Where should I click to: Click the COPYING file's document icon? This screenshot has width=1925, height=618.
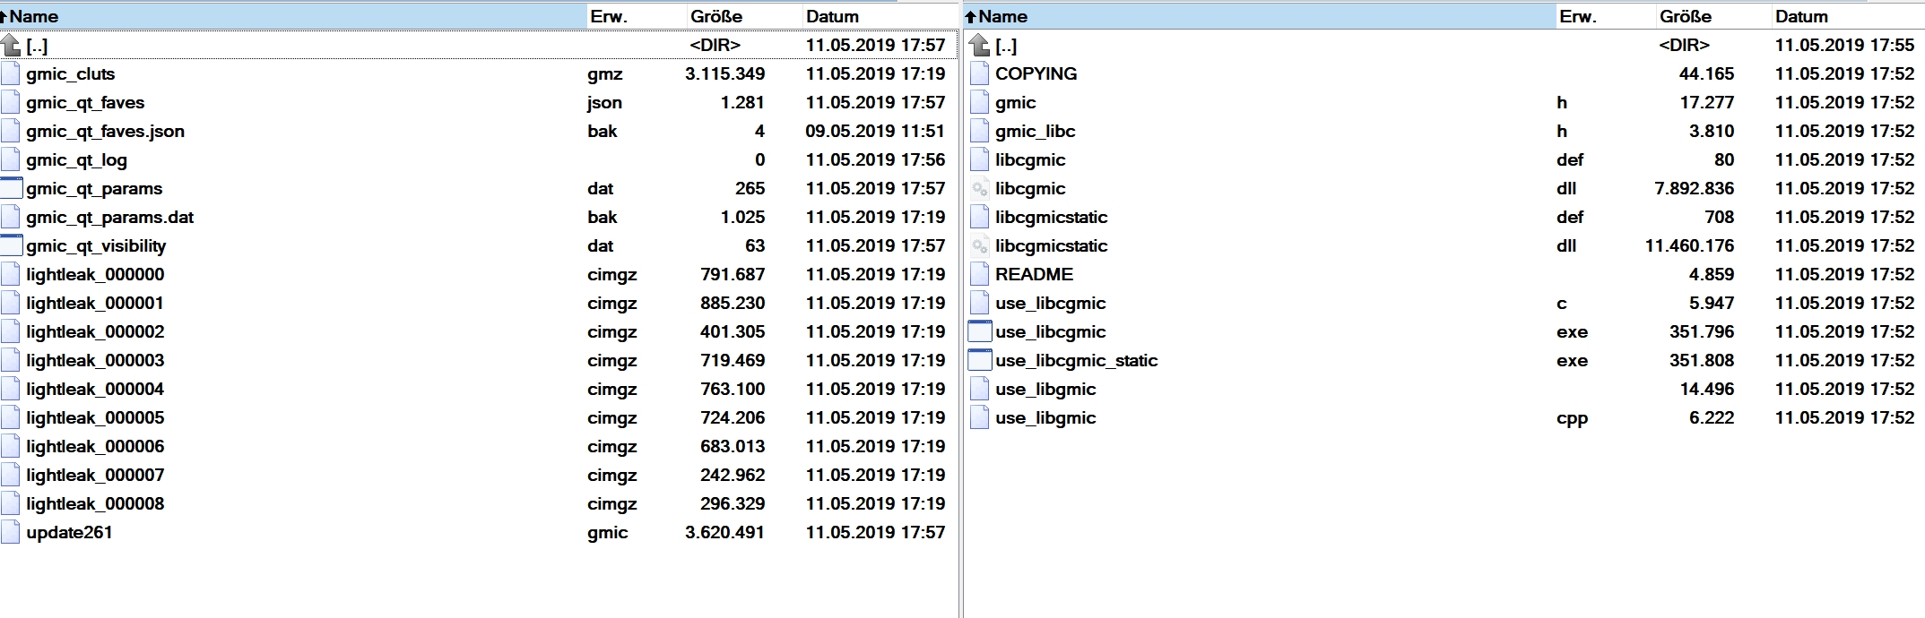[980, 73]
